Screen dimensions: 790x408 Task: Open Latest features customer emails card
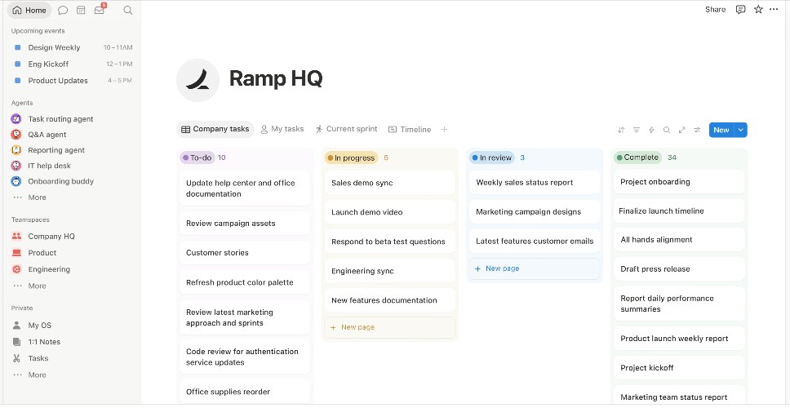(x=535, y=242)
